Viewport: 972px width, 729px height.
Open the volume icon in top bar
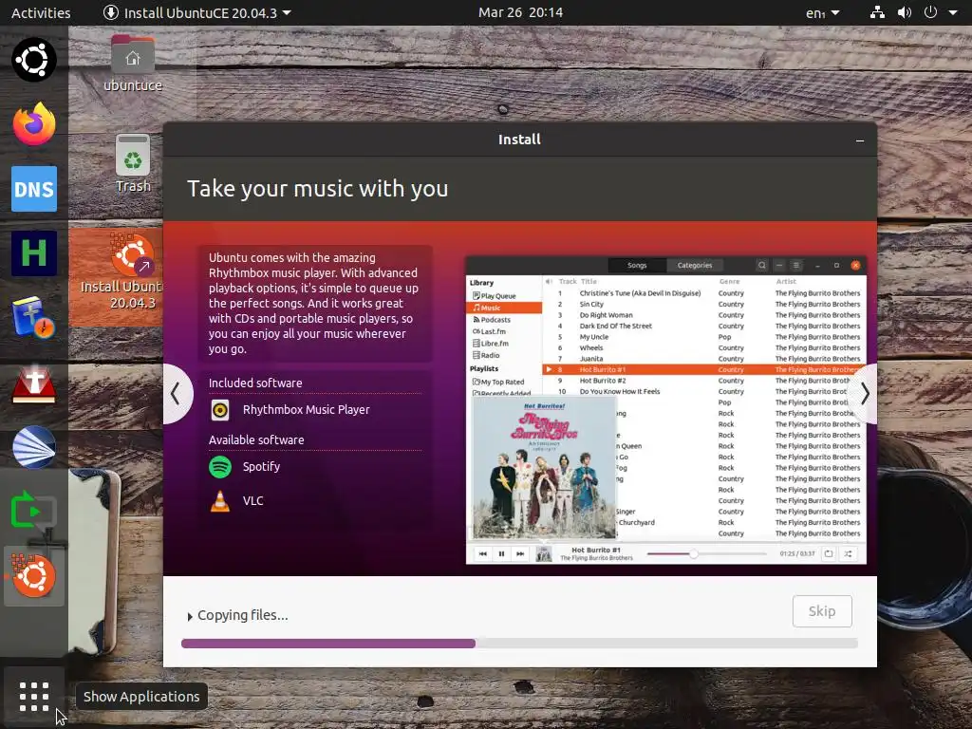tap(904, 12)
